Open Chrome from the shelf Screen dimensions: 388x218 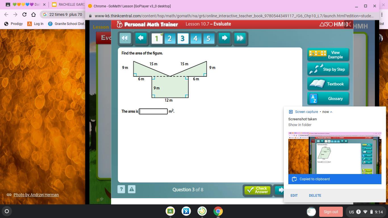218,211
